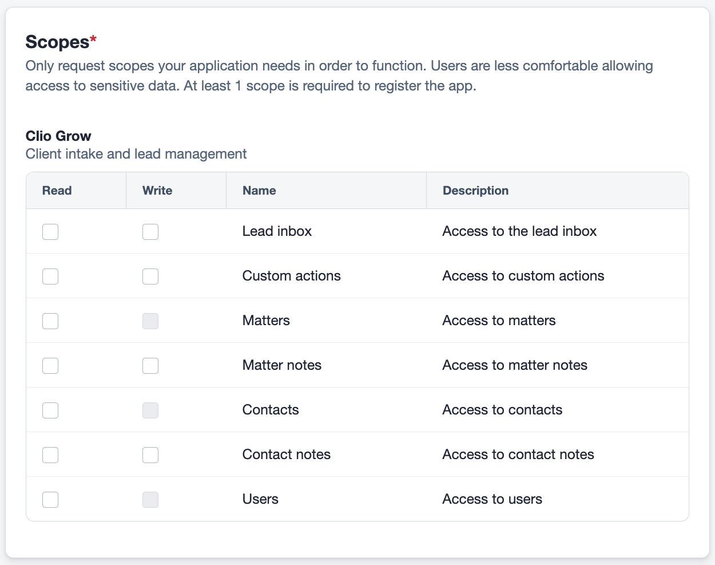Click the Description column header
The width and height of the screenshot is (715, 565).
point(475,190)
